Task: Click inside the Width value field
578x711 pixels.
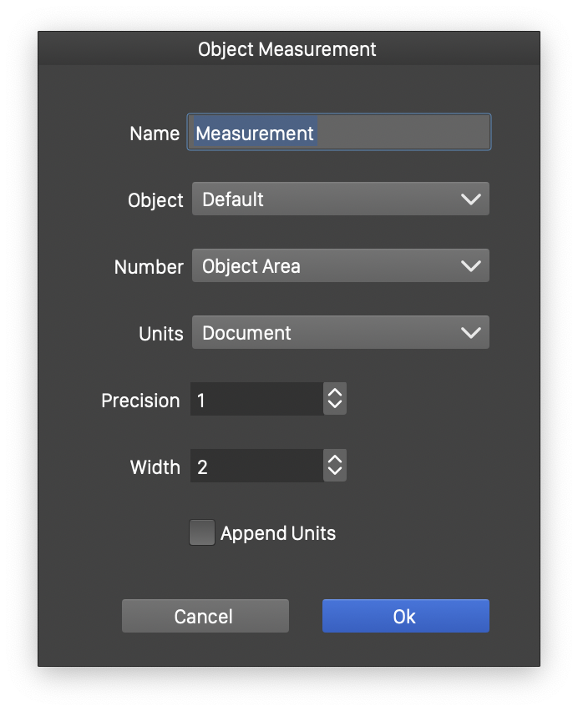Action: 256,466
